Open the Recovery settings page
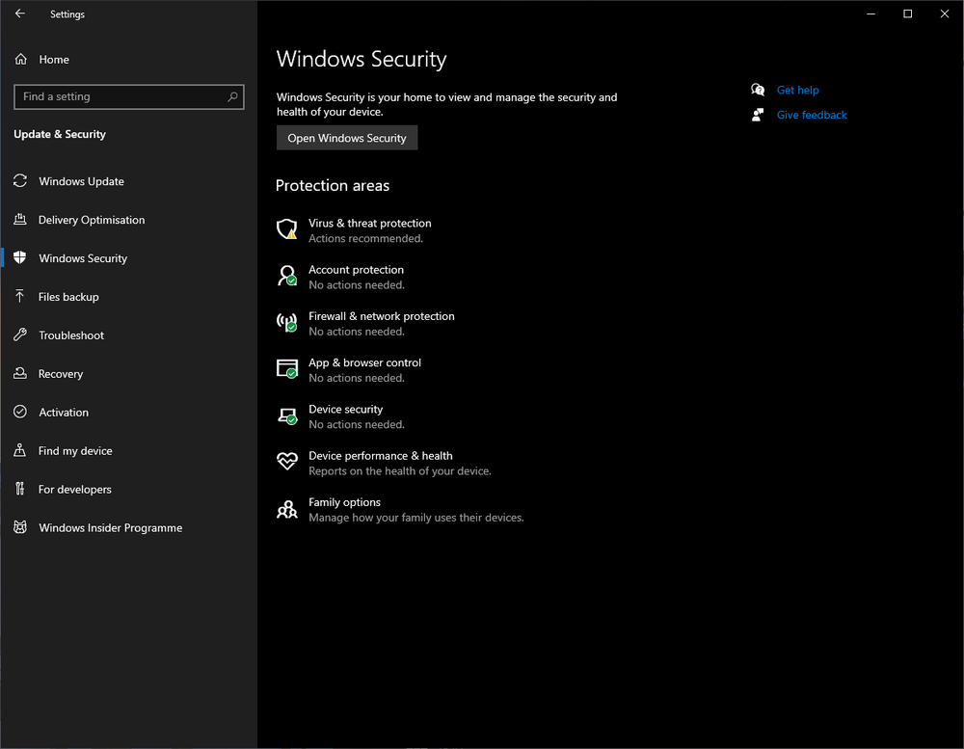 pos(61,374)
